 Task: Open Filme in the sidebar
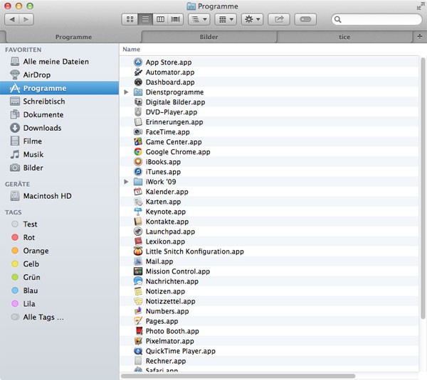pos(59,141)
